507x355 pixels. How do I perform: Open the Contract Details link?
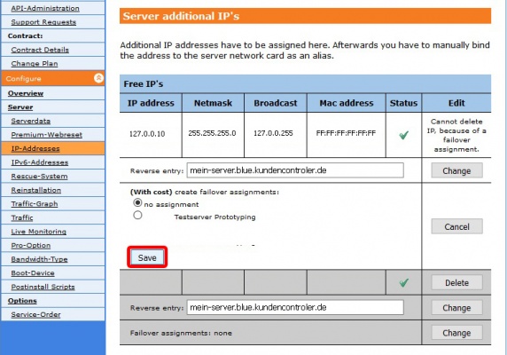pyautogui.click(x=40, y=50)
